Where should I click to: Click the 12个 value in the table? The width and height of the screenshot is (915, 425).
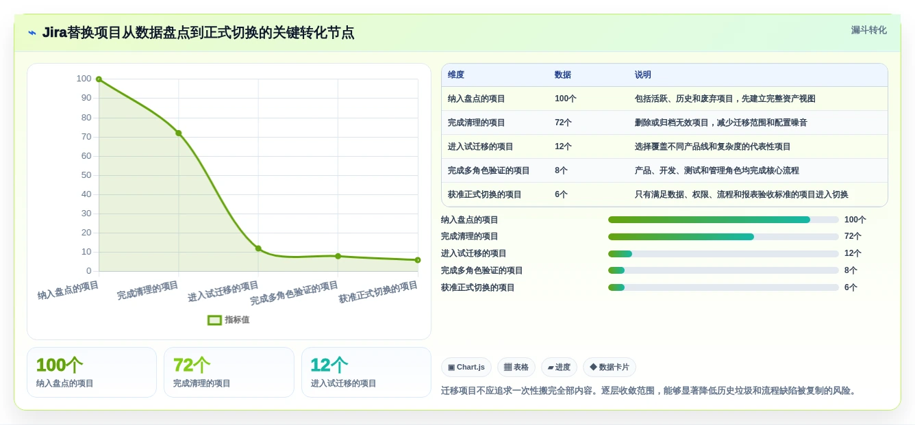pyautogui.click(x=564, y=146)
